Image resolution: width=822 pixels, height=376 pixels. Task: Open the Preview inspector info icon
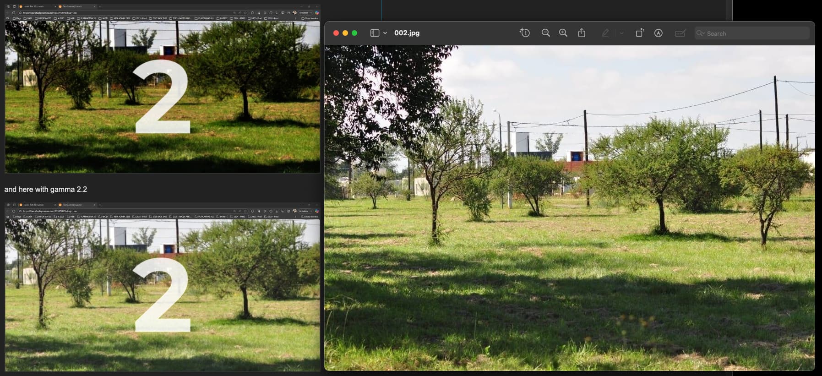[525, 33]
